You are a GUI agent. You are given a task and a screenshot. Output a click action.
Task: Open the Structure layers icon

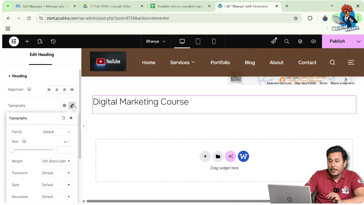pyautogui.click(x=300, y=42)
